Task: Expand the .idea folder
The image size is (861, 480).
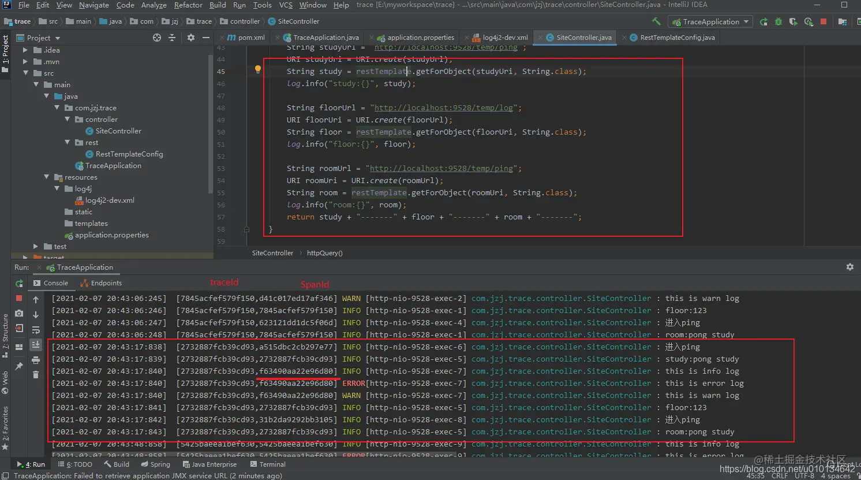Action: 25,50
